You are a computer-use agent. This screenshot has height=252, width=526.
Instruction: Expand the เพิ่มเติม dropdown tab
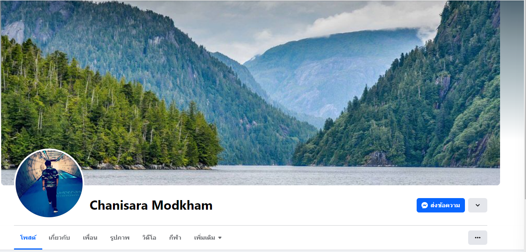(x=208, y=238)
